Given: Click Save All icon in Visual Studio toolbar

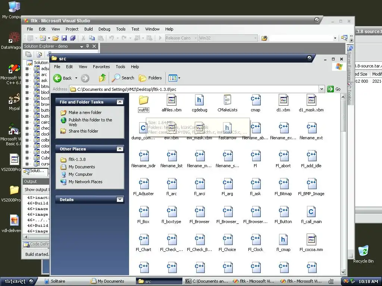Looking at the screenshot, I should point(73,38).
